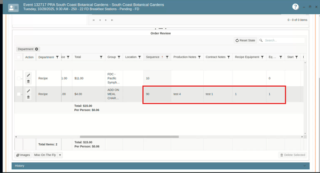Click the Sequence value 90 cell
The height and width of the screenshot is (173, 320).
point(157,94)
